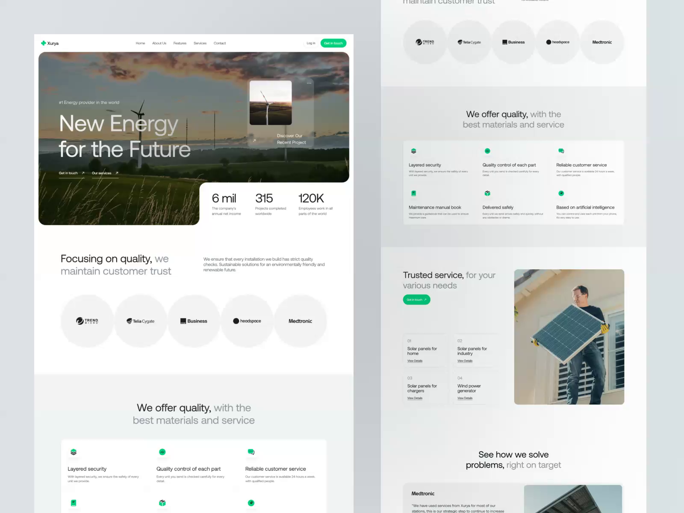
Task: Click the Delivered safely box icon in the right page
Action: pos(487,193)
